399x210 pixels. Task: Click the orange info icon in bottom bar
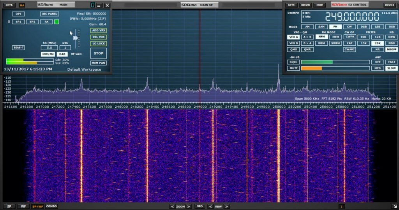pos(342,206)
